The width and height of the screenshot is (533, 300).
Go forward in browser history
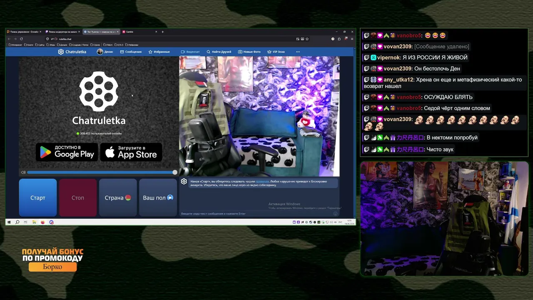click(x=15, y=39)
